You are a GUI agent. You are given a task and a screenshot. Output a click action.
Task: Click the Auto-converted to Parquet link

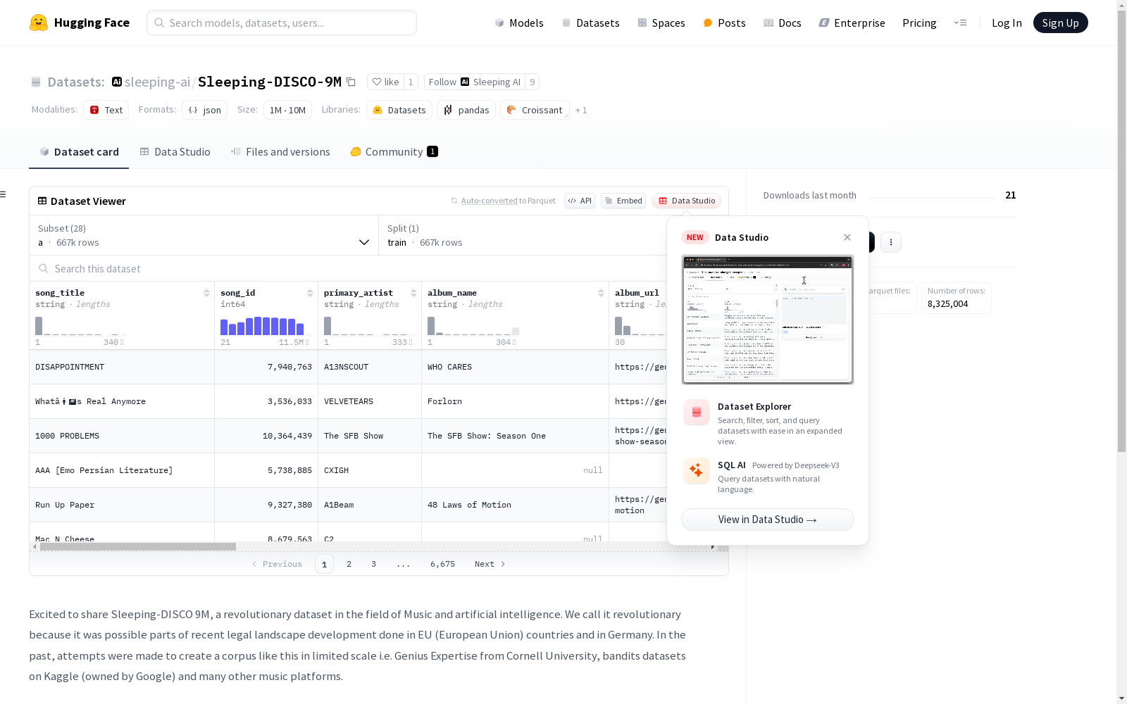click(x=509, y=201)
